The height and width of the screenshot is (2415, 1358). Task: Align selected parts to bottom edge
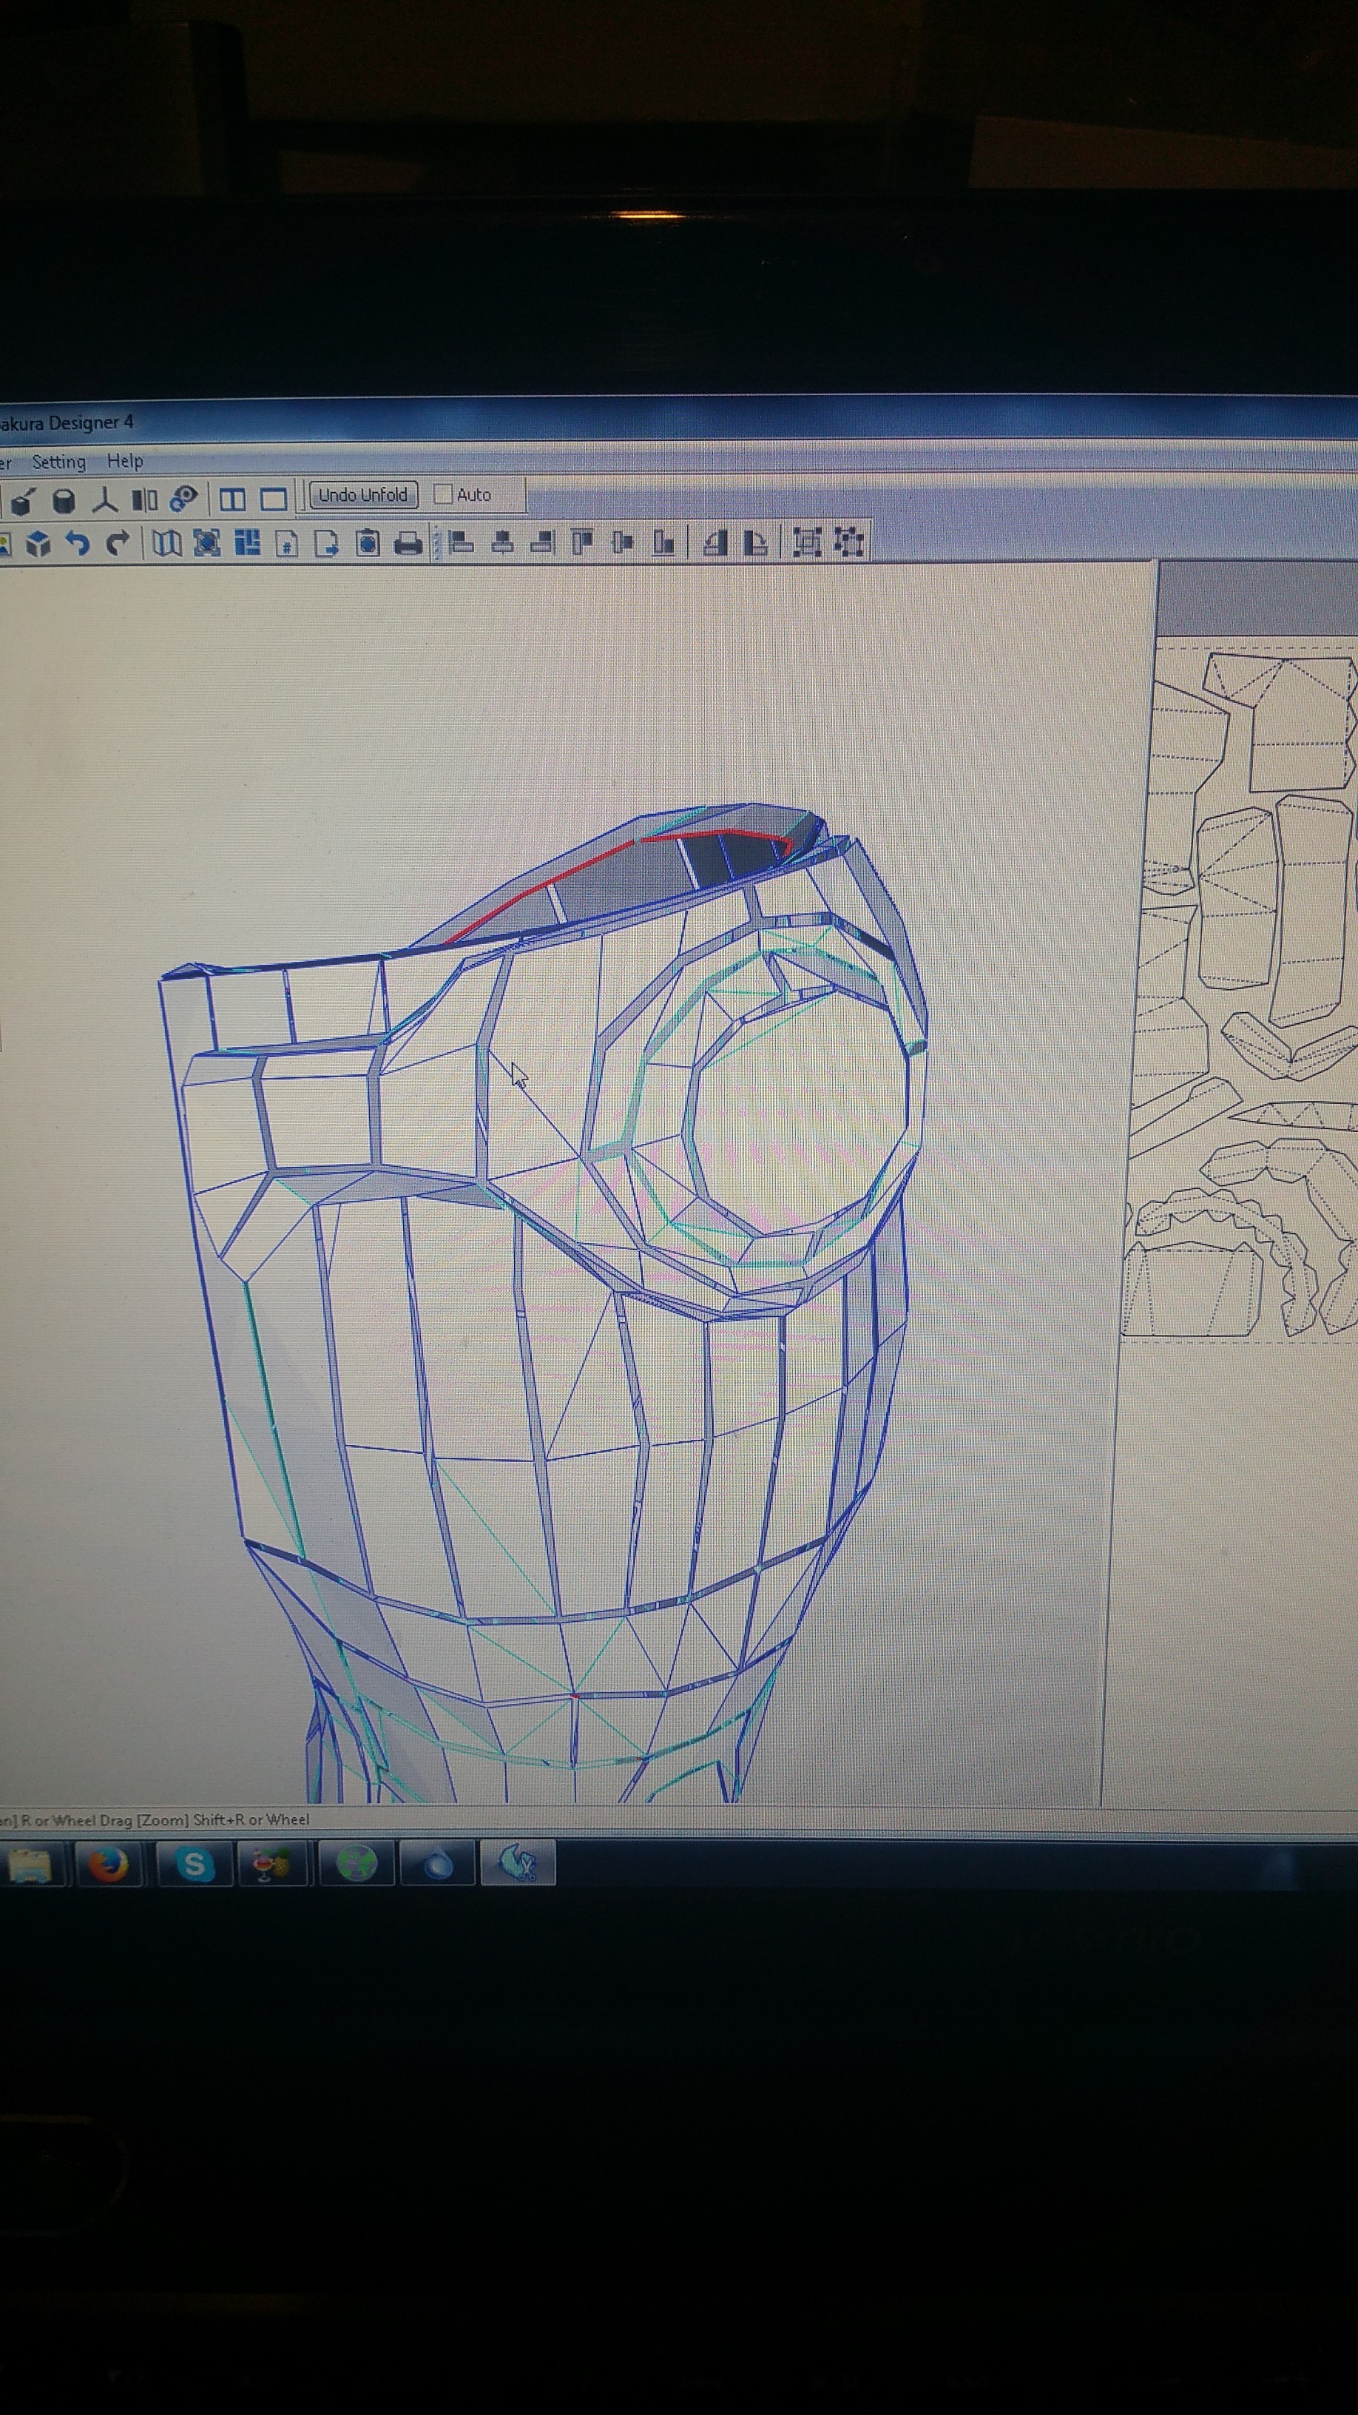[x=663, y=542]
